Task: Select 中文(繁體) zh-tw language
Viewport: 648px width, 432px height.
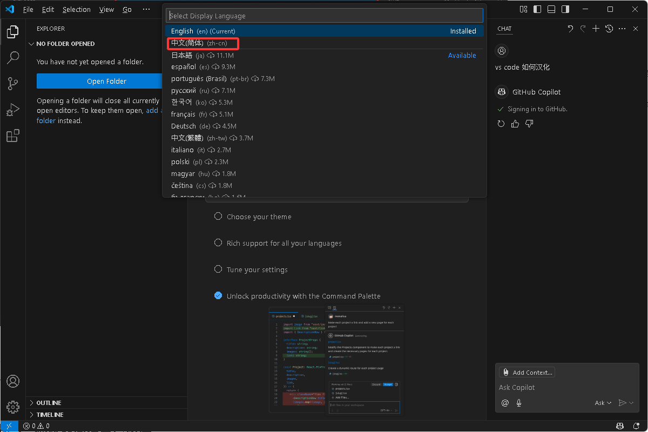Action: click(x=325, y=138)
